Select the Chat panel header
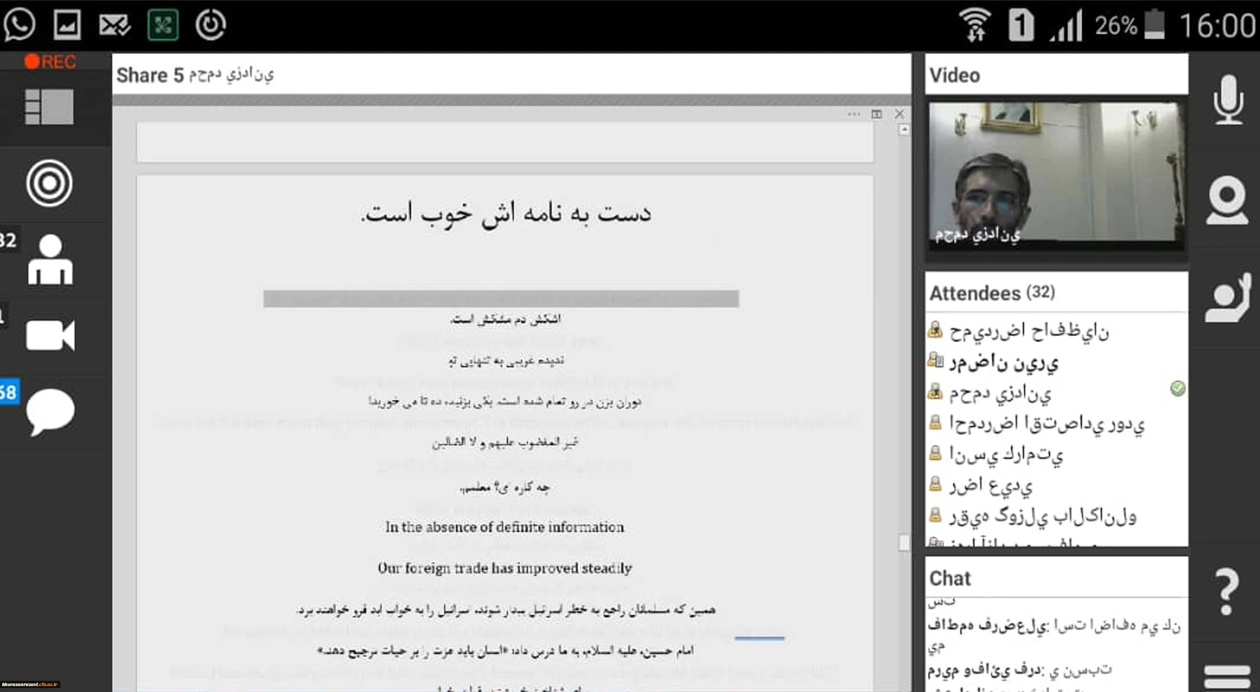Viewport: 1260px width, 692px height. 950,578
